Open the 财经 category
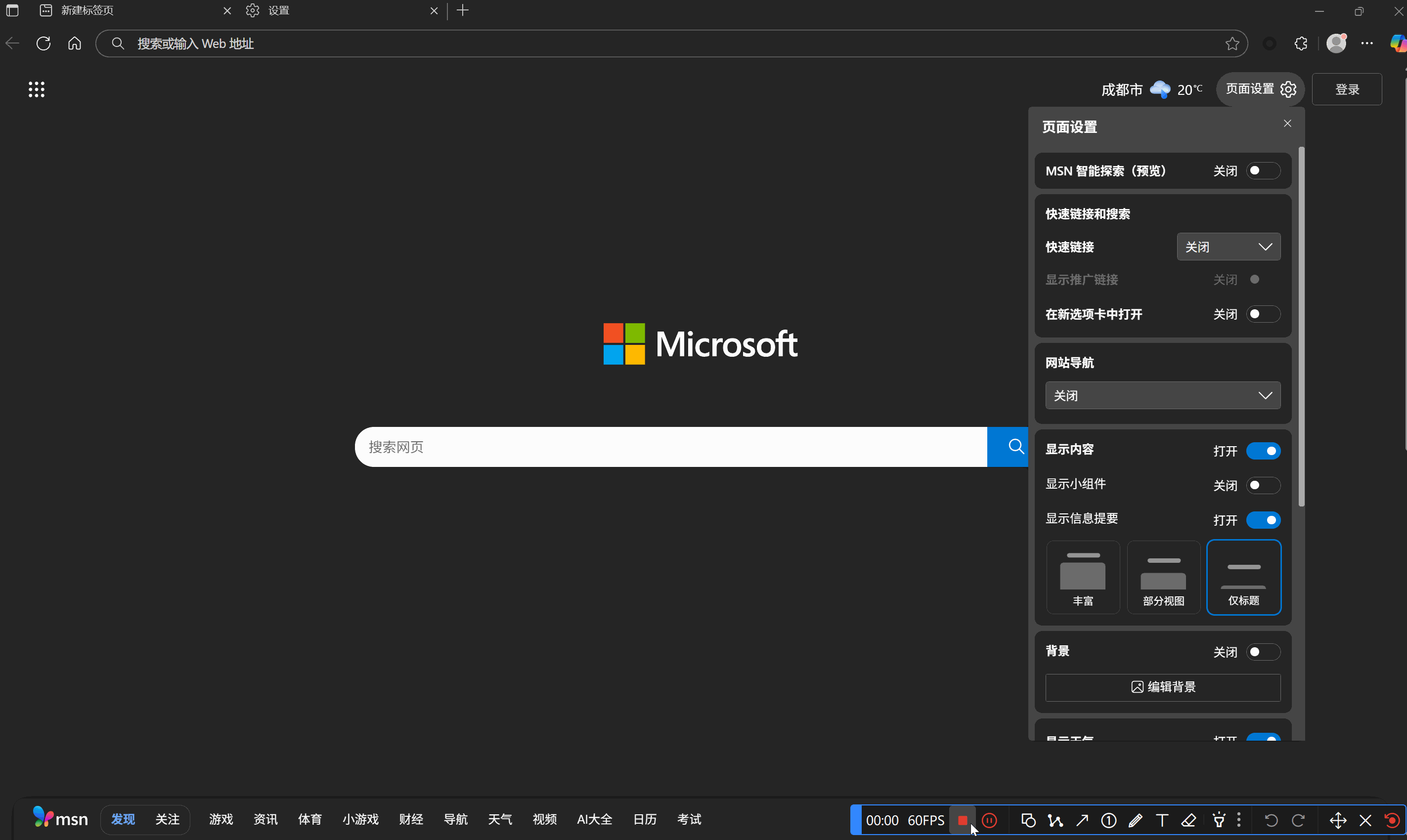Viewport: 1407px width, 840px height. tap(411, 819)
